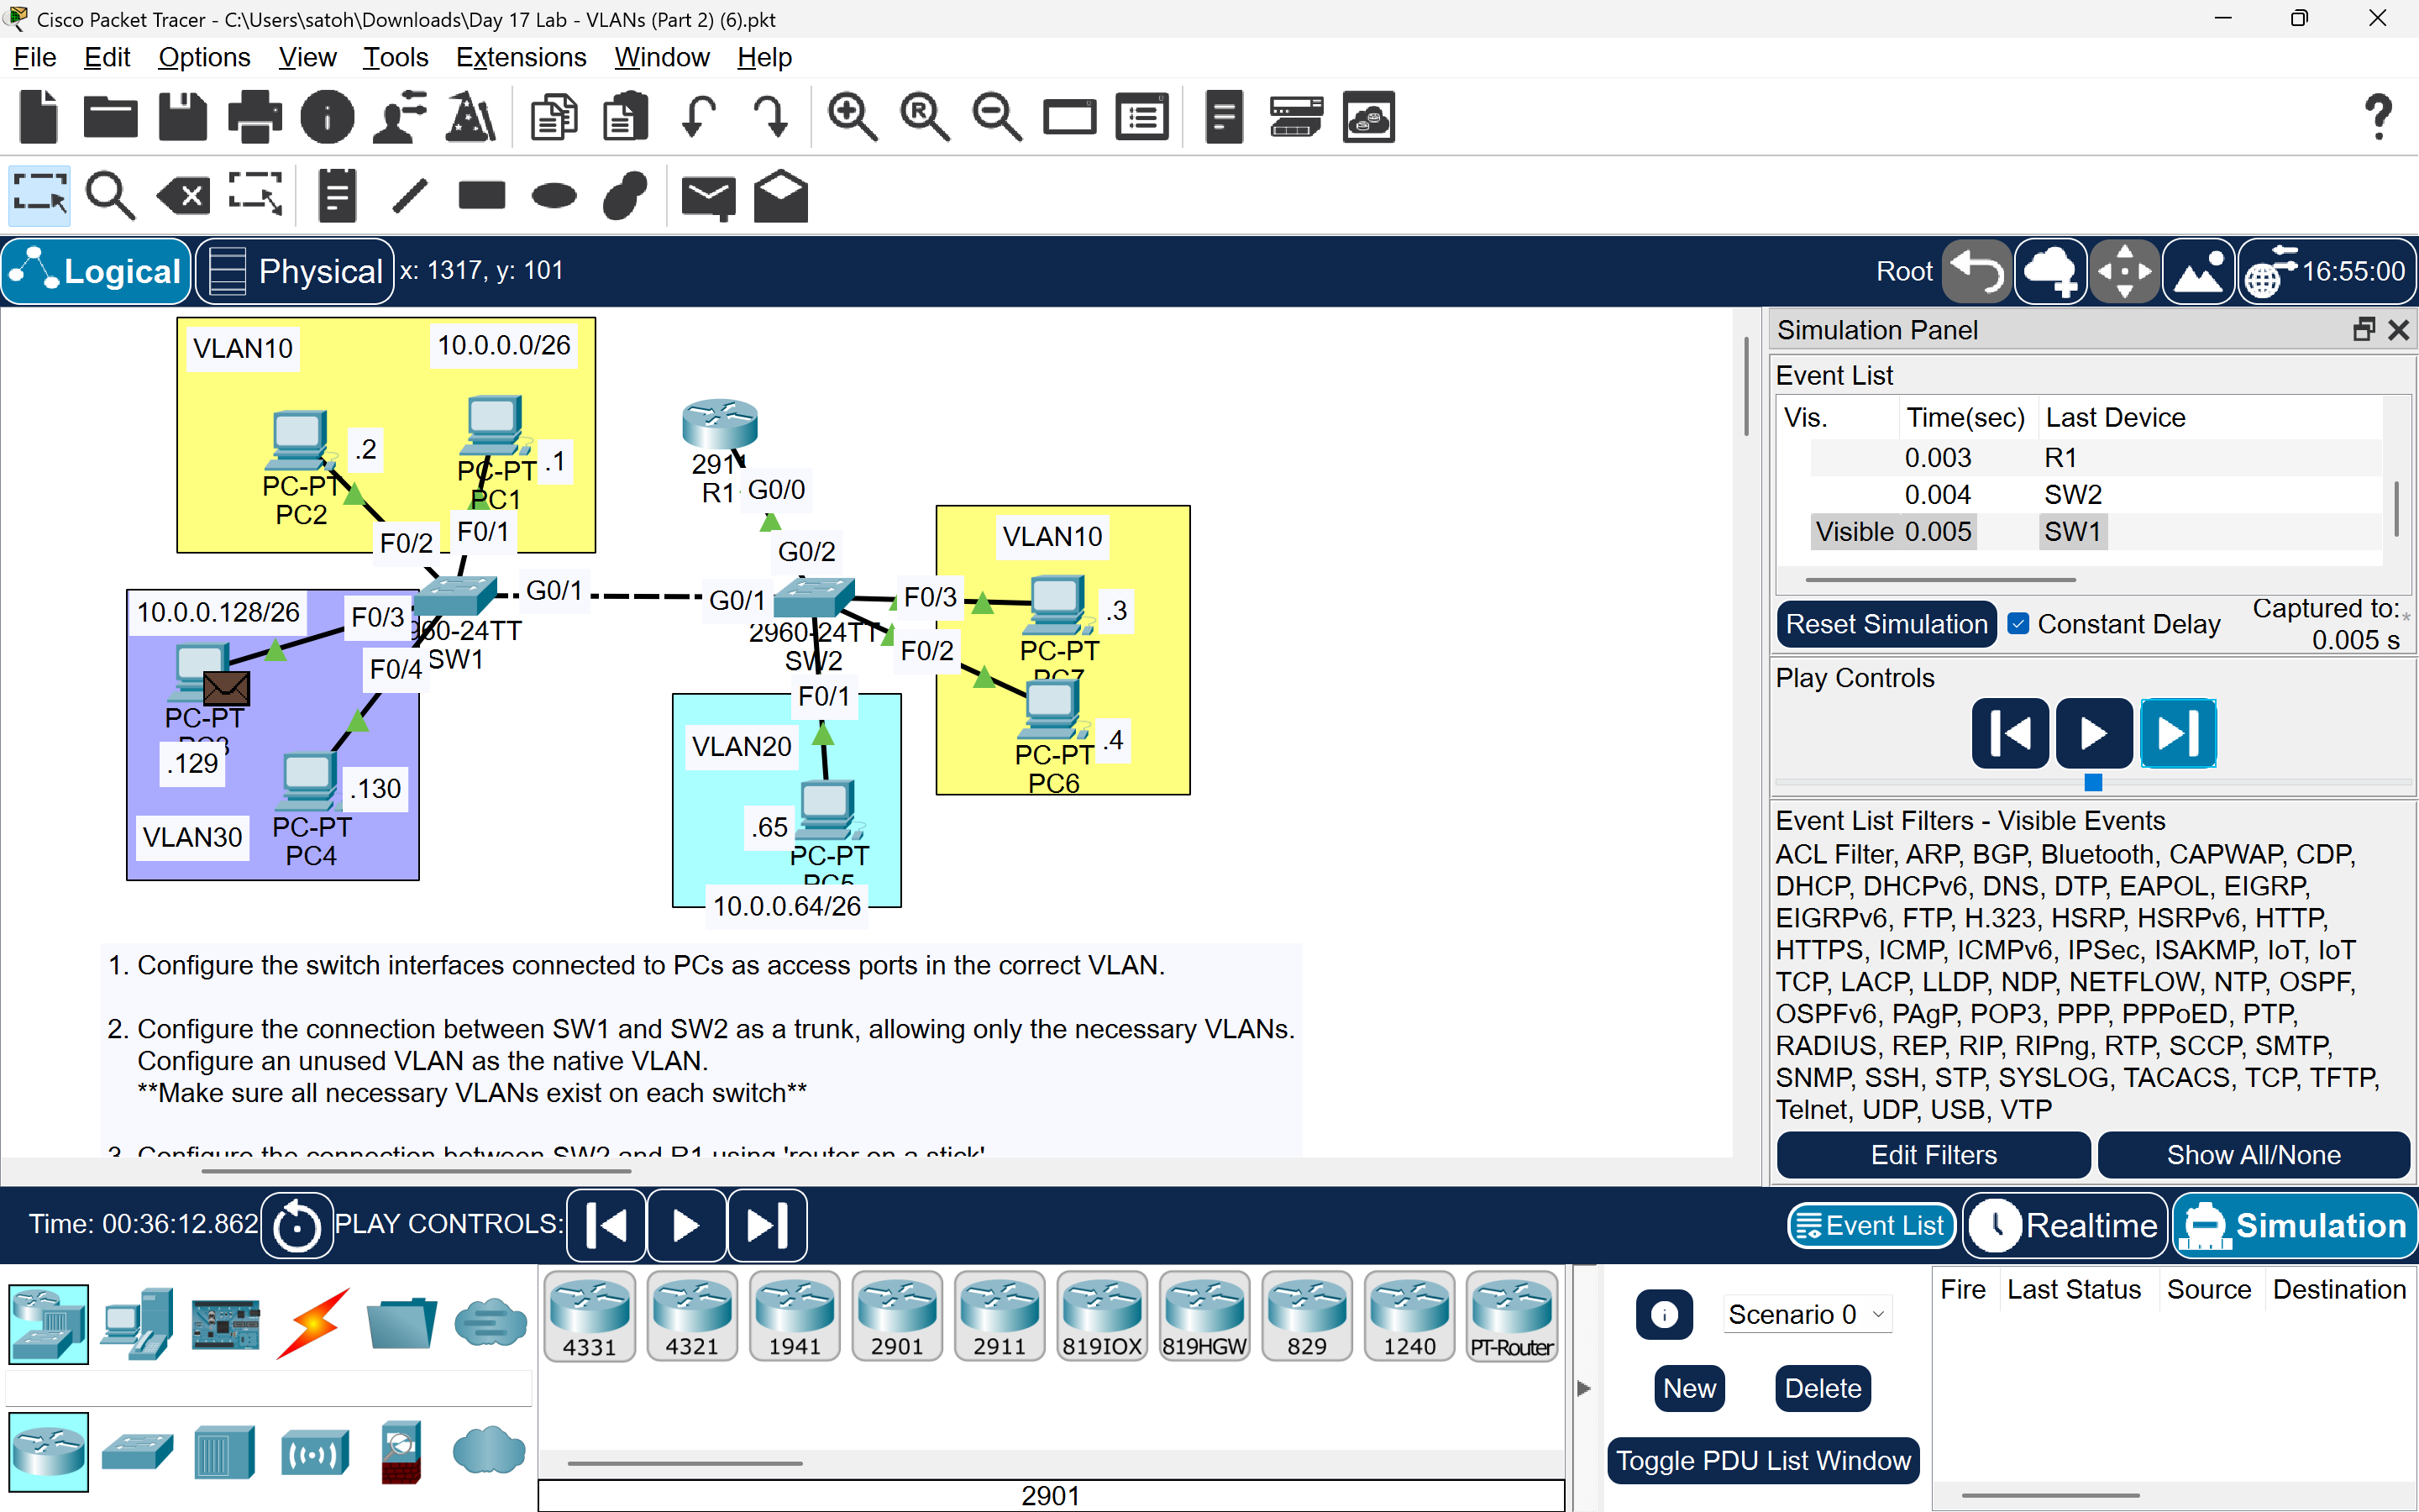Switch to the Physical workspace tab
Image resolution: width=2419 pixels, height=1512 pixels.
293,270
